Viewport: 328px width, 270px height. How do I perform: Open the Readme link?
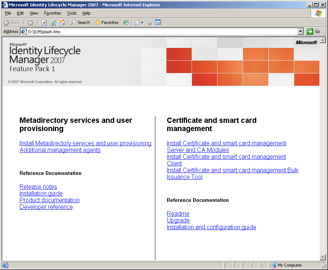click(x=178, y=214)
